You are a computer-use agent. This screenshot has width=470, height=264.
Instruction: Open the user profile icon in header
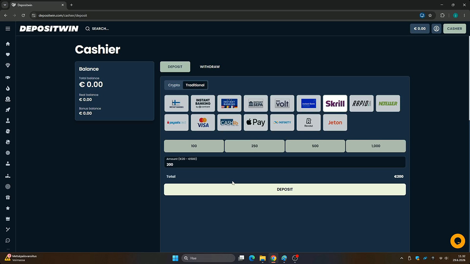click(436, 29)
